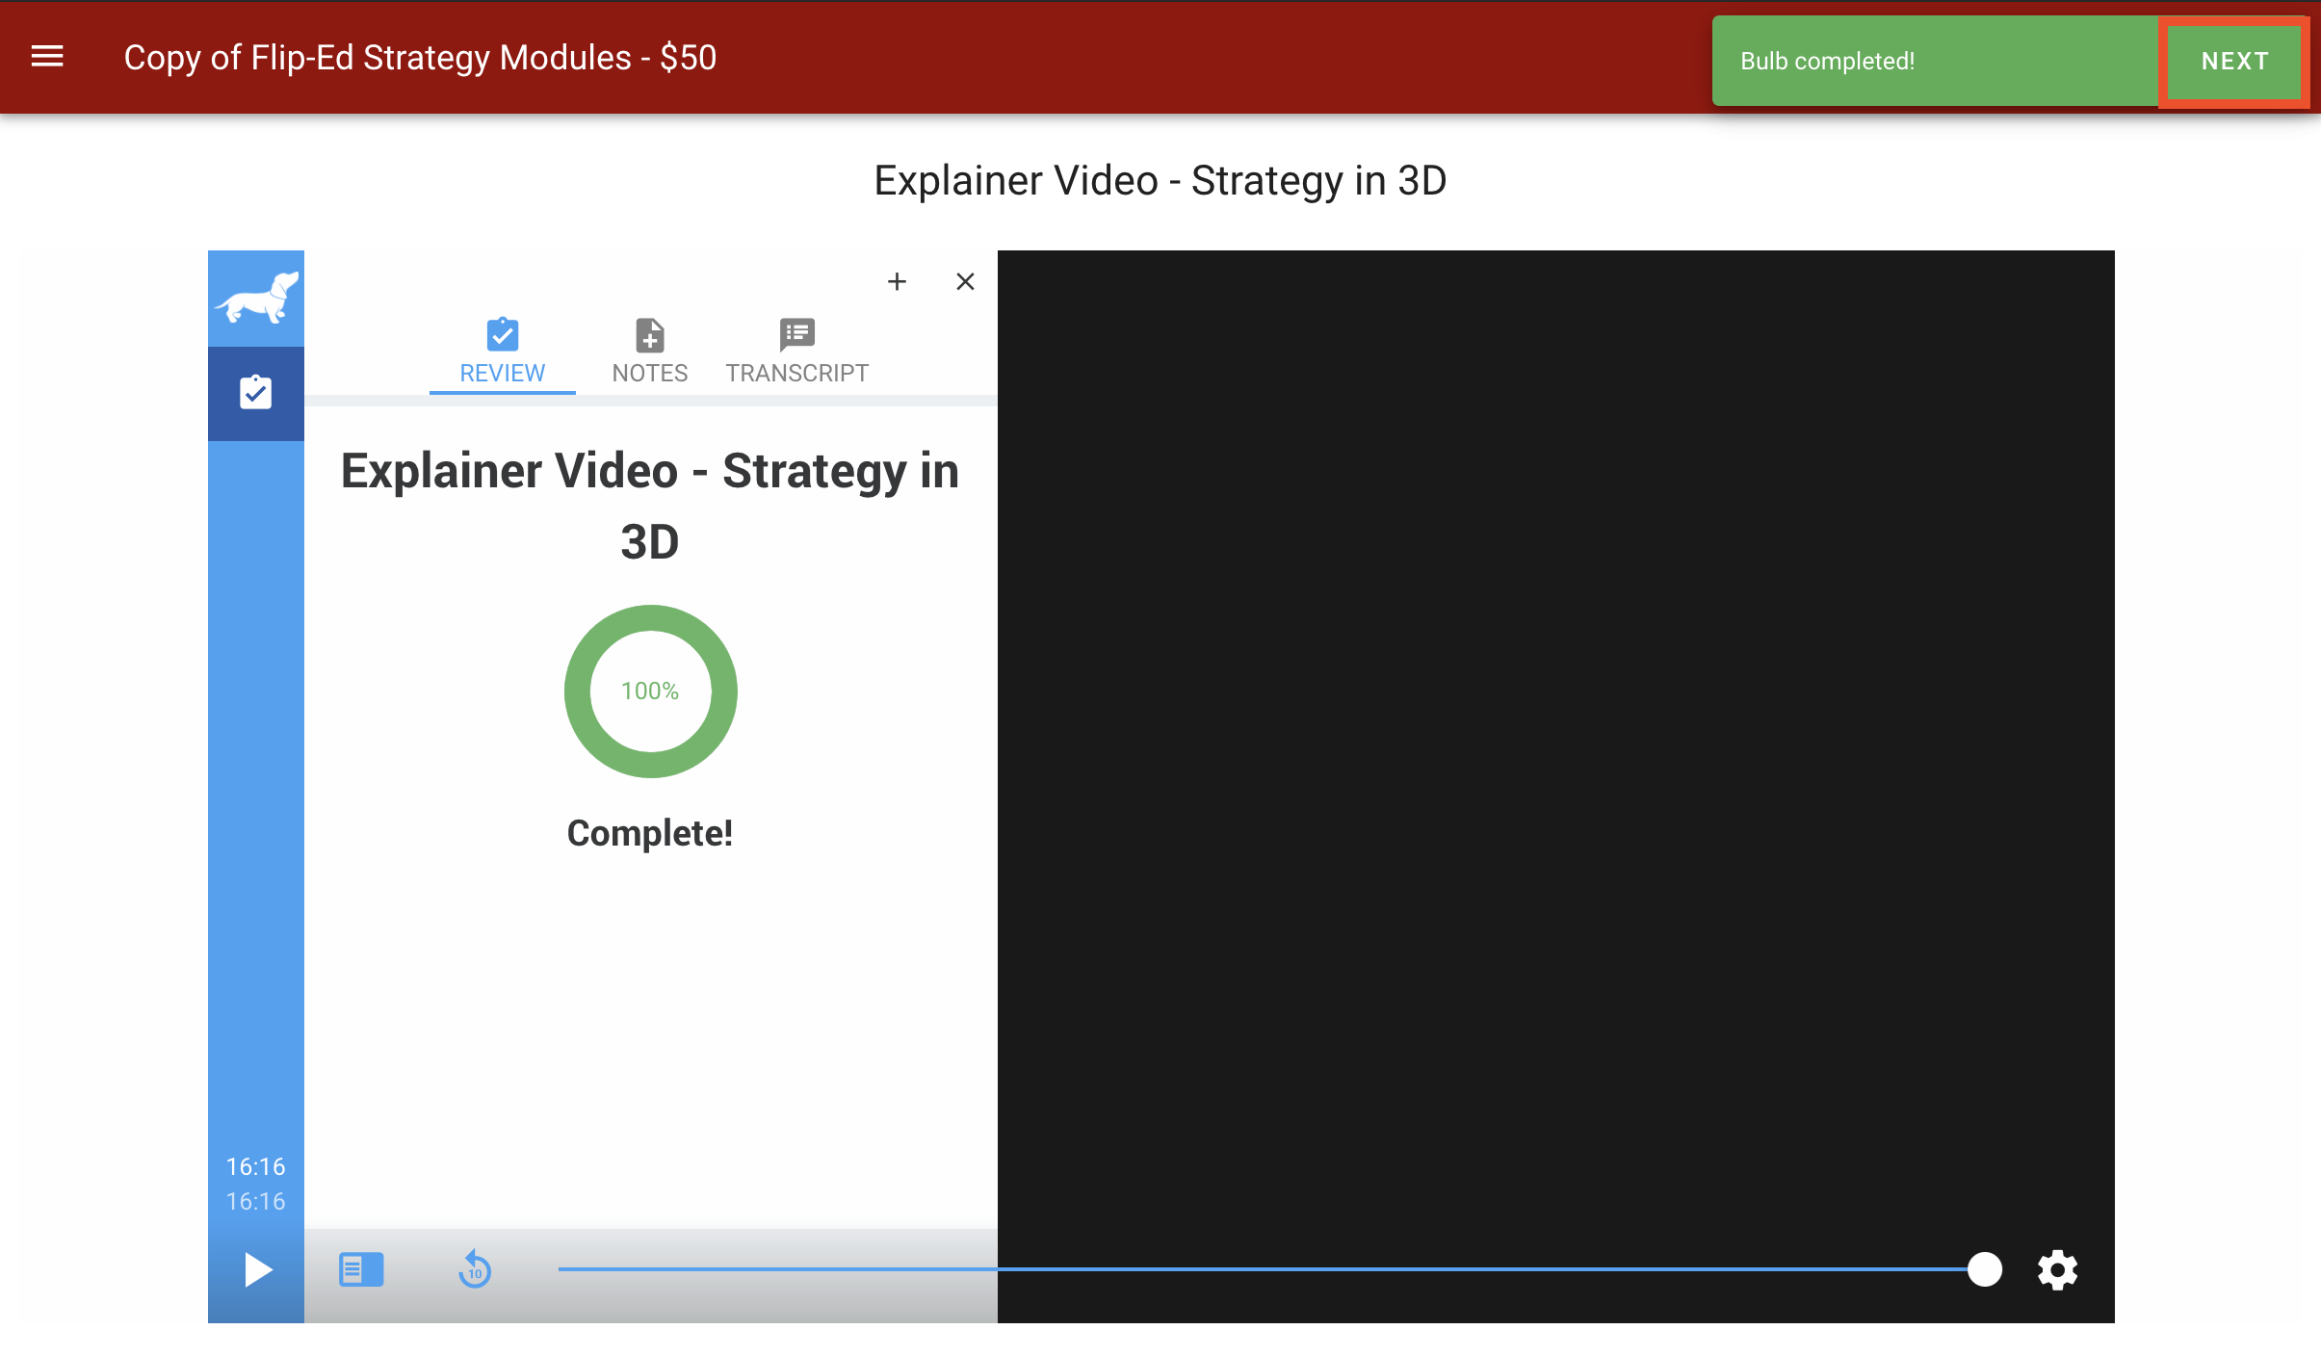Toggle the side panel layout icon

click(x=361, y=1269)
